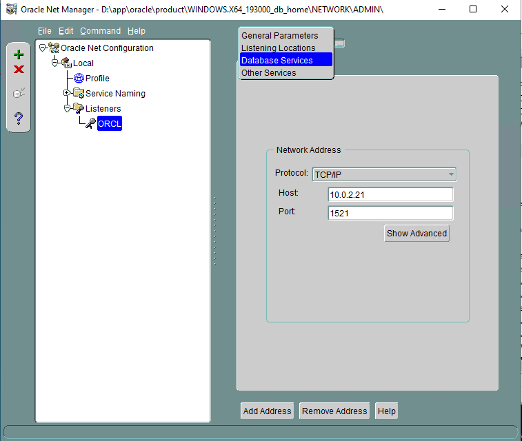The image size is (522, 441).
Task: Click the Service Naming folder icon
Action: (x=79, y=93)
